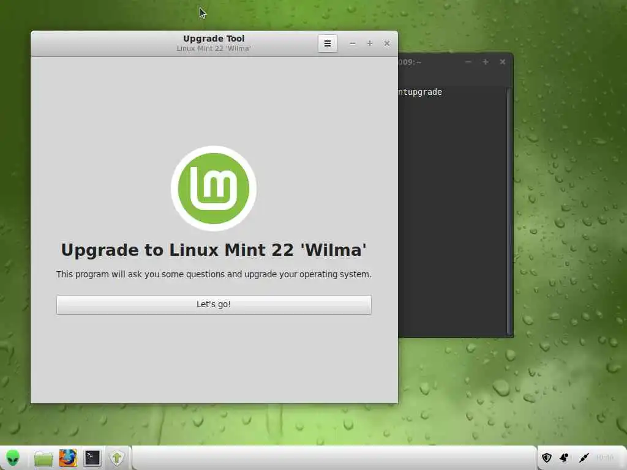This screenshot has height=470, width=627.
Task: Close the terminal window behind
Action: click(503, 62)
